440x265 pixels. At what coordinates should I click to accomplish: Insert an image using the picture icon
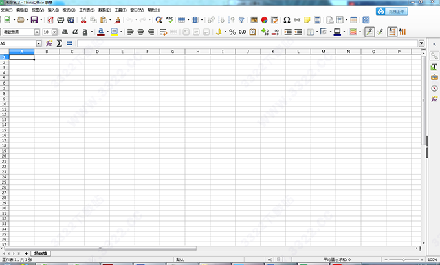254,20
